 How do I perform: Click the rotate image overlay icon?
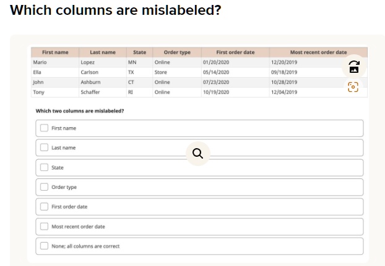click(354, 67)
